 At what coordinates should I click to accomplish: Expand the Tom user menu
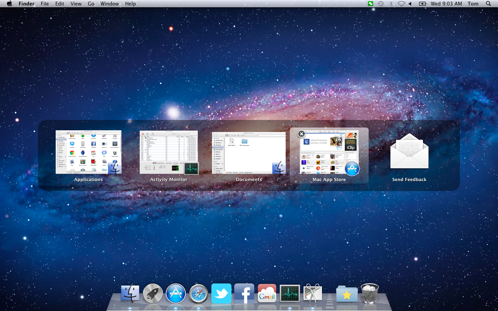(x=473, y=4)
